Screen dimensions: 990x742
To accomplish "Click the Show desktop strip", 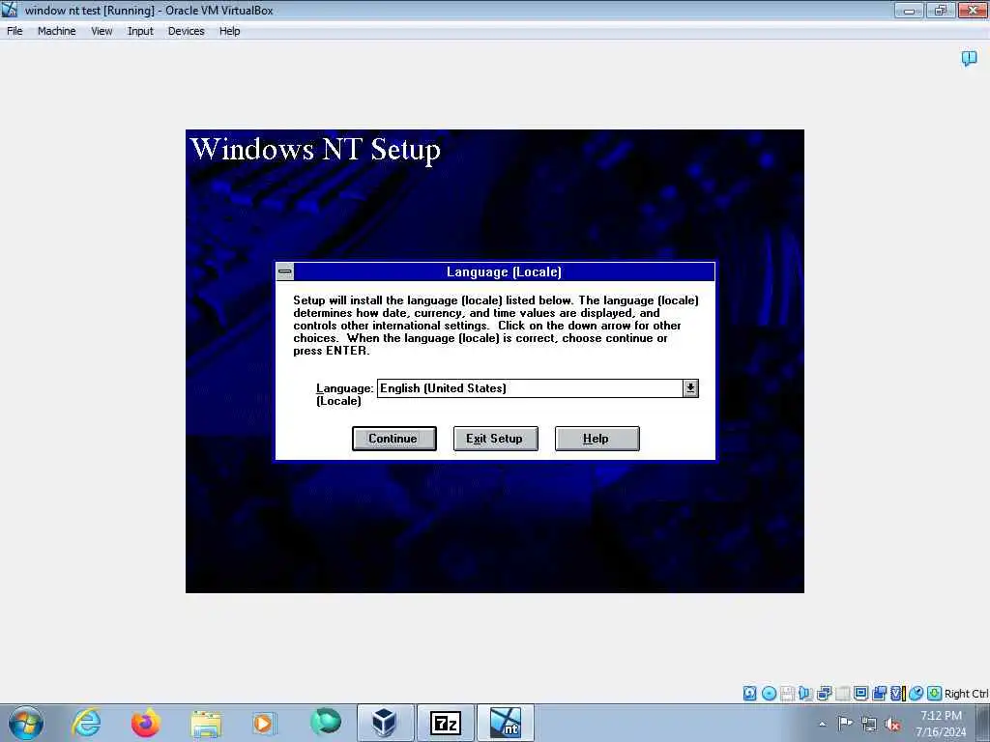I will click(x=983, y=723).
